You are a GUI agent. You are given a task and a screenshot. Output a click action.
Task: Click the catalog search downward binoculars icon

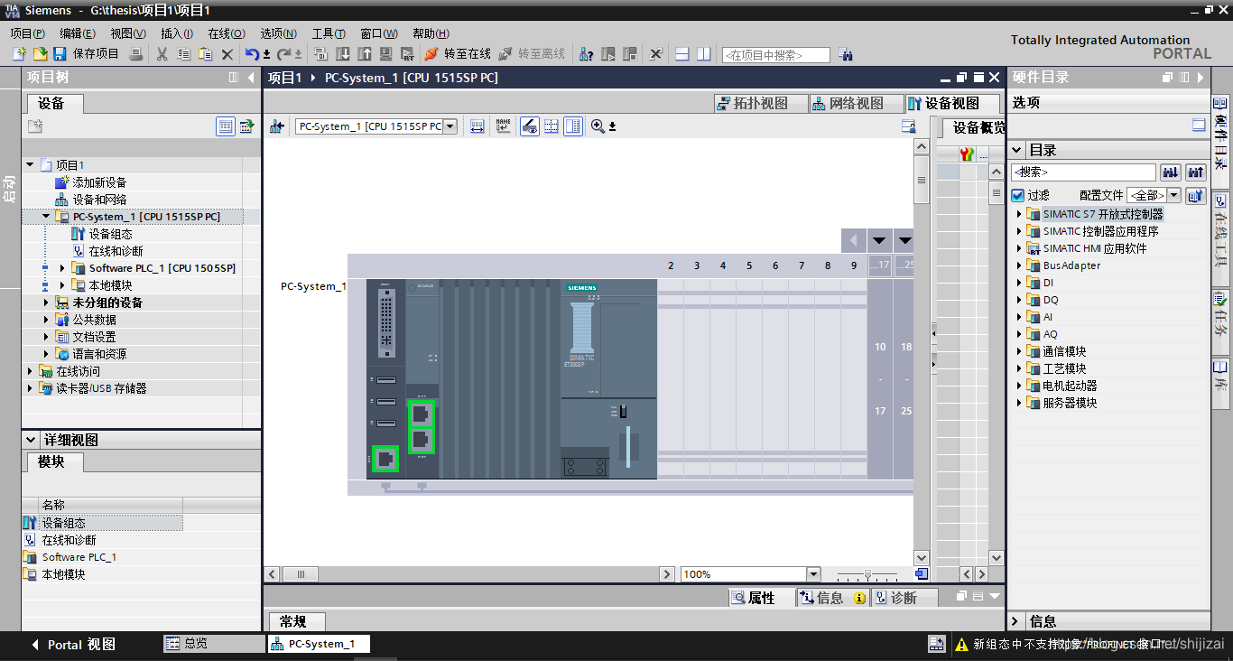coord(1170,172)
